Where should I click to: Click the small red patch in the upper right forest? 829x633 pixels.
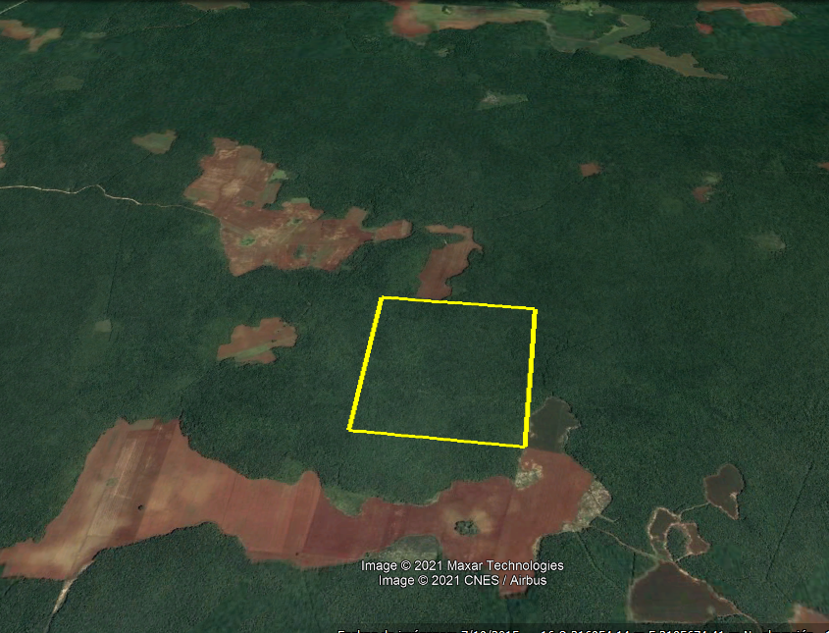point(590,169)
